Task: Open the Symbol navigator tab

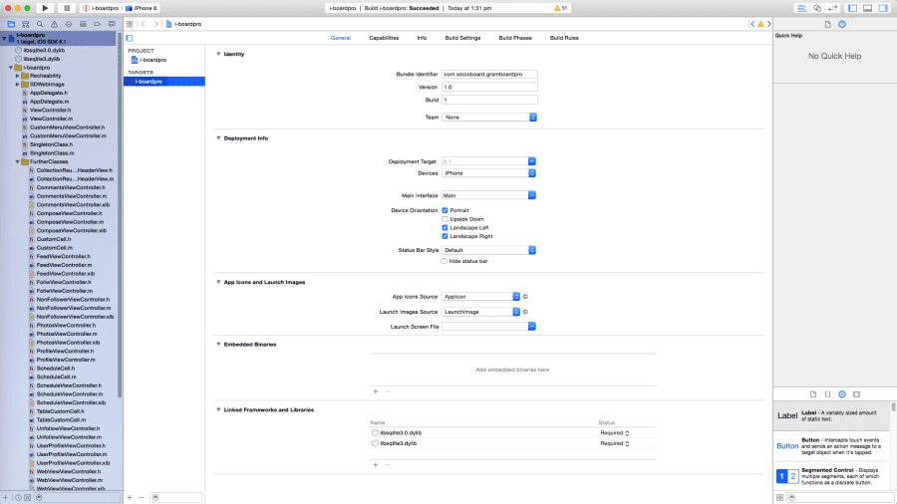Action: point(25,24)
